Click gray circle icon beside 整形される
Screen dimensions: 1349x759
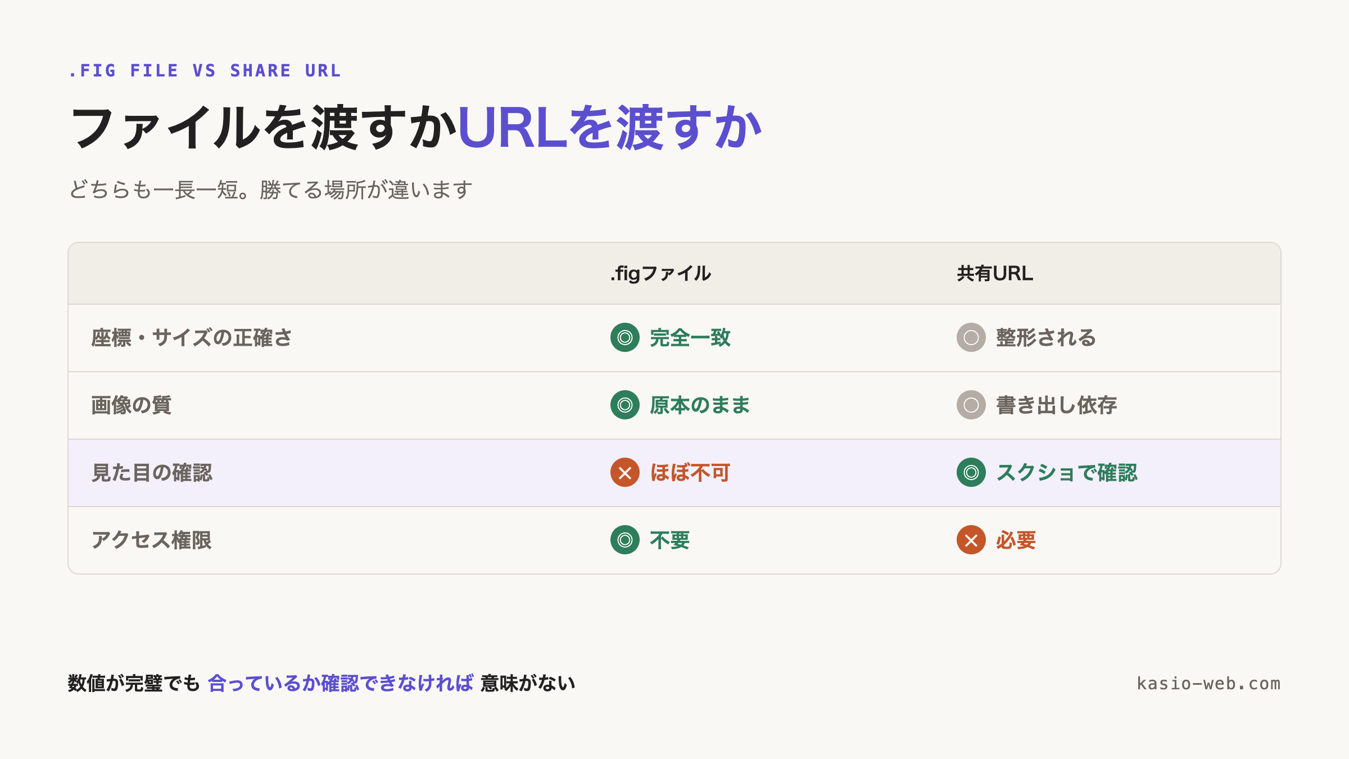[971, 337]
